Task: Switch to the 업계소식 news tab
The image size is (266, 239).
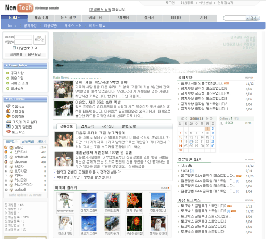Action: coord(87,126)
